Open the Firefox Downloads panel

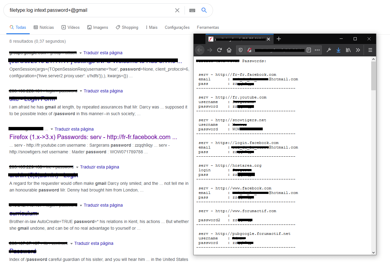[x=338, y=50]
